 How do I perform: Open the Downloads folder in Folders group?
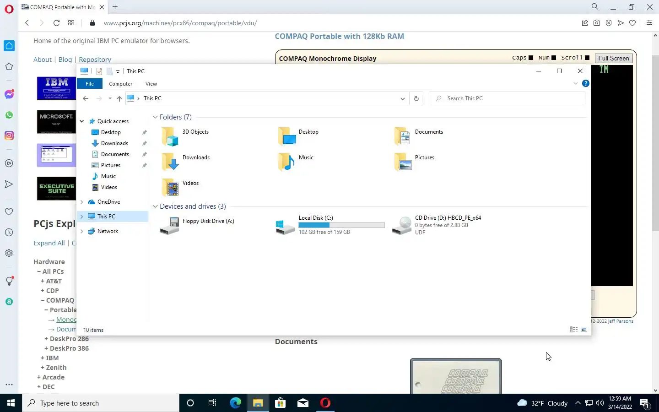pos(186,162)
